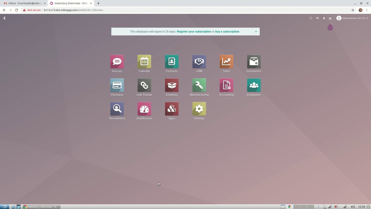Viewport: 371px width, 209px height.
Task: Open the taskbar start menu
Action: (x=4, y=207)
